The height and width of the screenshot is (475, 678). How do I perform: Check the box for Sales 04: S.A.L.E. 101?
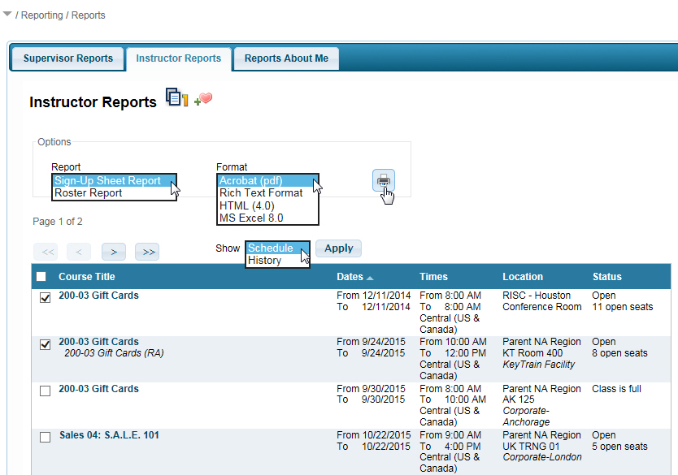pos(46,438)
